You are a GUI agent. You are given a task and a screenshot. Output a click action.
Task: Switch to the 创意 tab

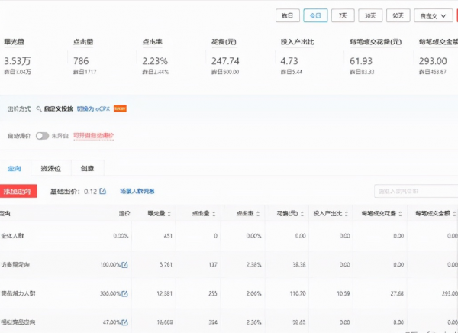click(x=87, y=168)
